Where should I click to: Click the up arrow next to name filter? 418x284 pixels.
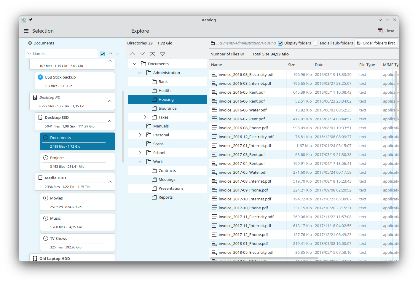coord(111,54)
